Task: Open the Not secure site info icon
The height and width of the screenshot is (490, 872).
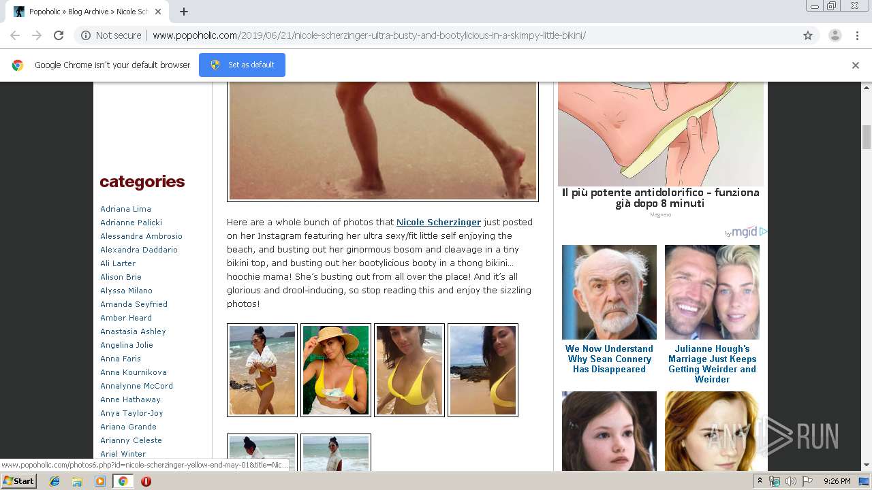Action: (86, 35)
